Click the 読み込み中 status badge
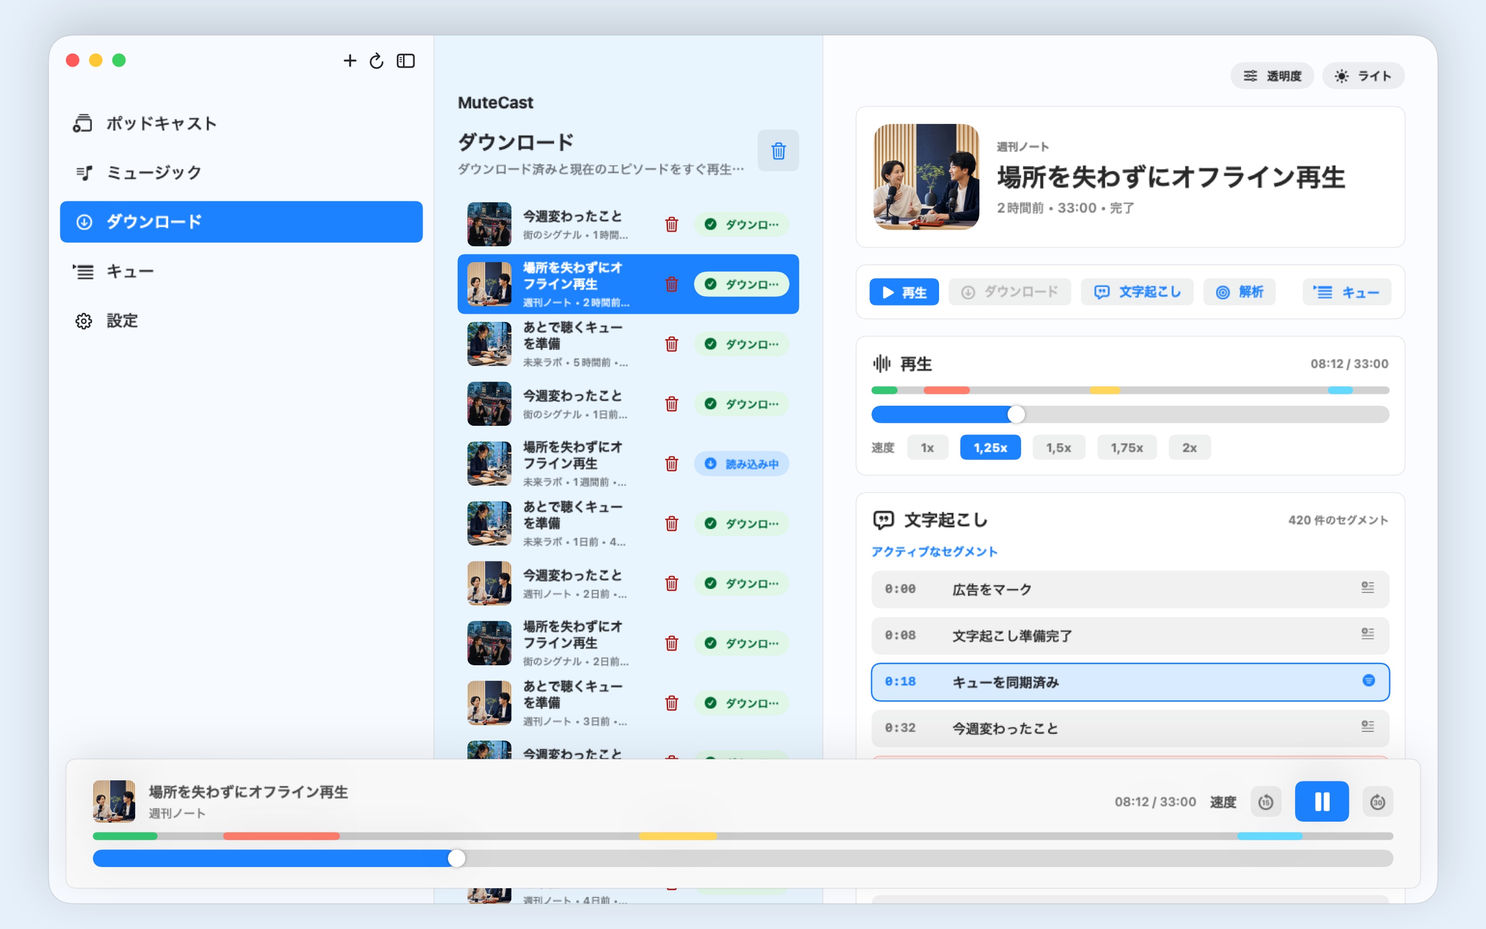Screen dimensions: 1486x929 (x=741, y=463)
